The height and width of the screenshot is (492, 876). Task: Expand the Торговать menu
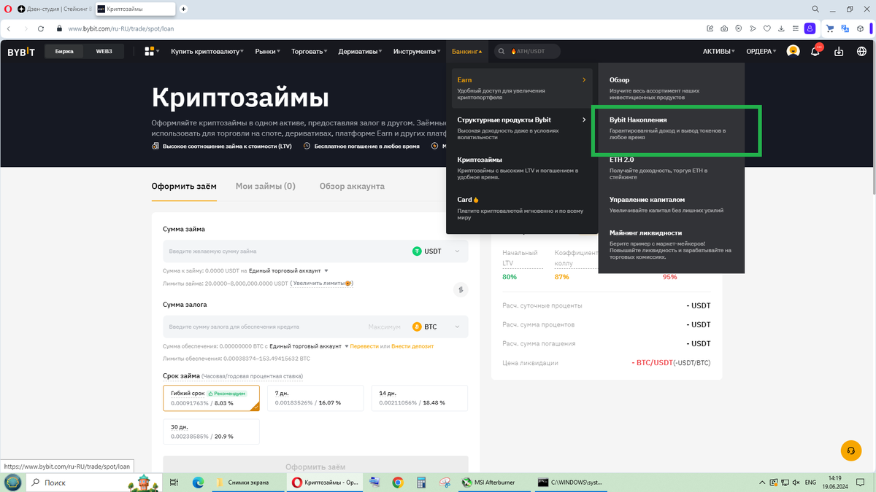pos(310,52)
